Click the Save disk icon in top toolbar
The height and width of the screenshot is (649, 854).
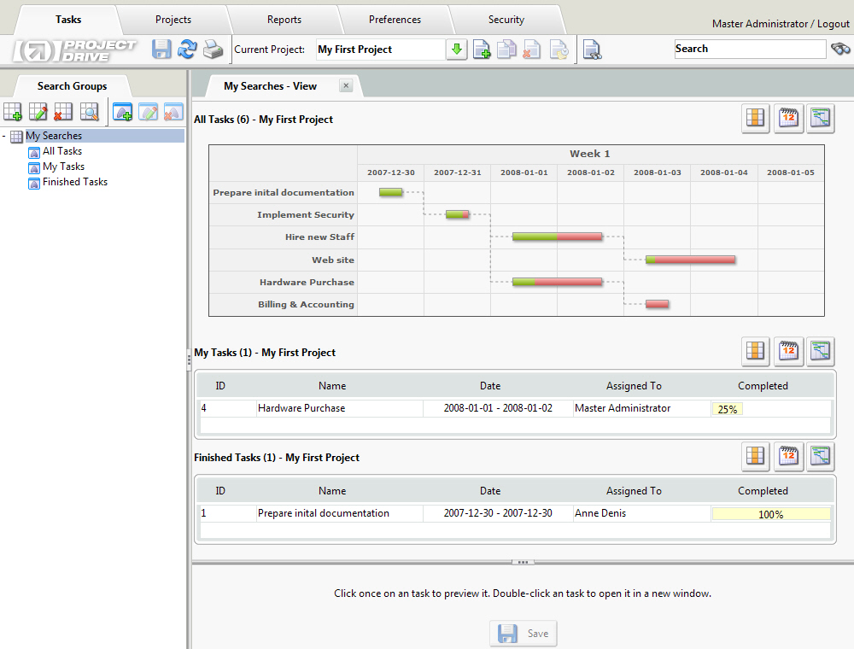point(161,49)
